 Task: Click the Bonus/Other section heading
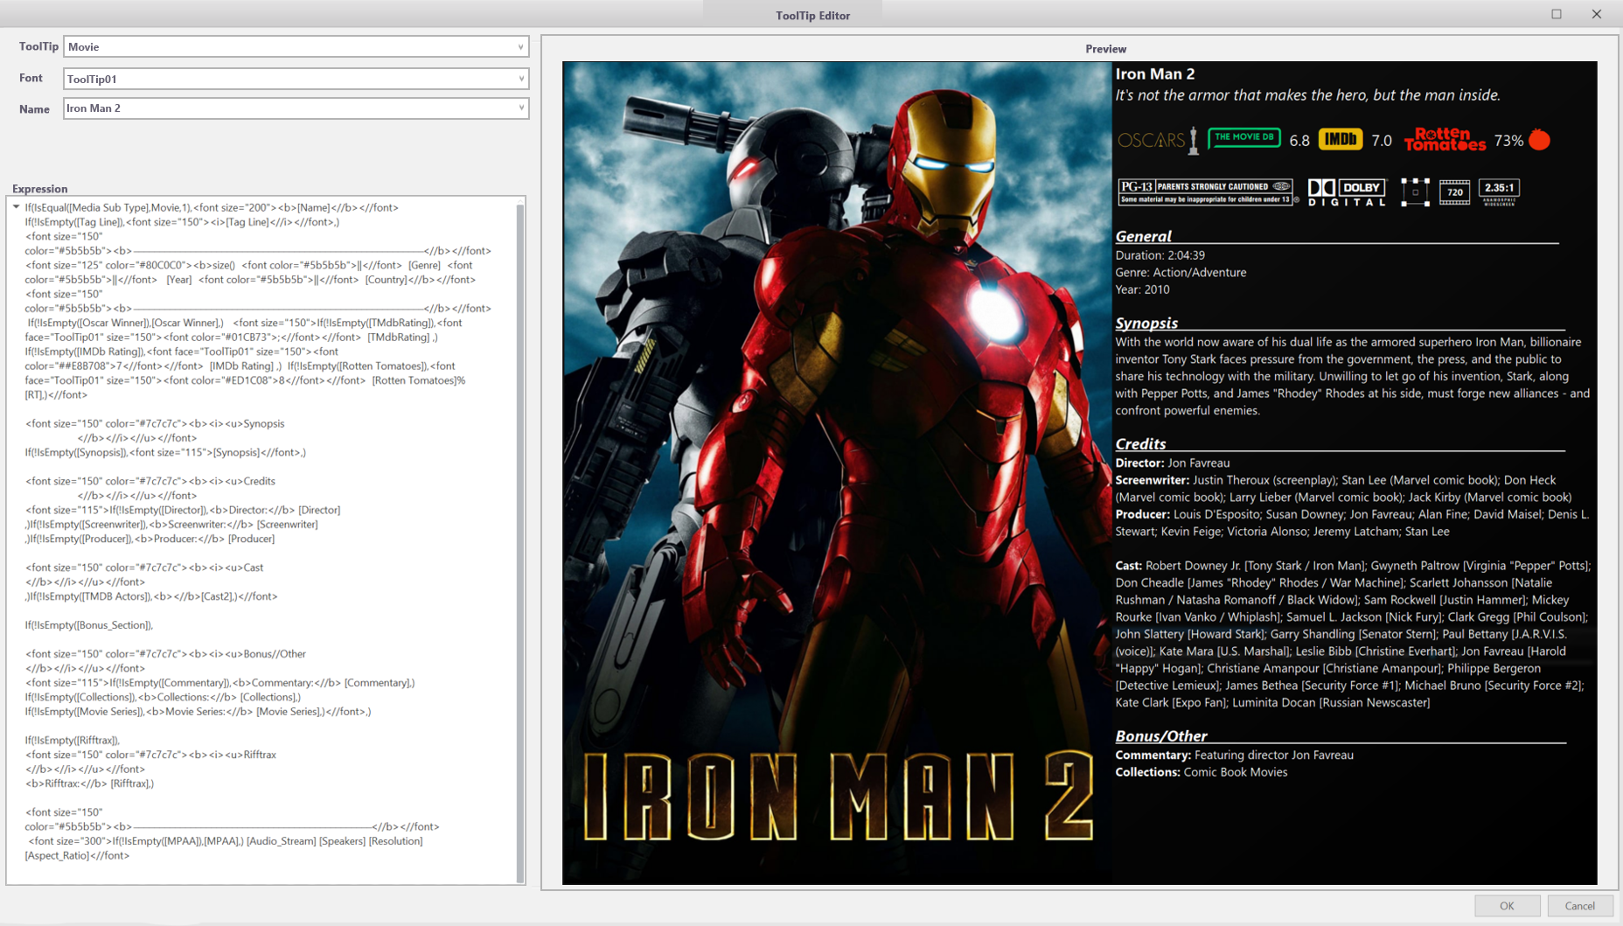point(1160,735)
